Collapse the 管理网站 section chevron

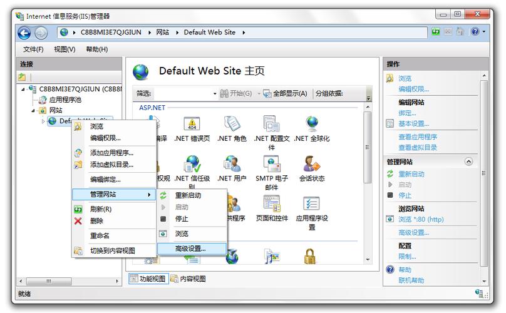click(468, 162)
